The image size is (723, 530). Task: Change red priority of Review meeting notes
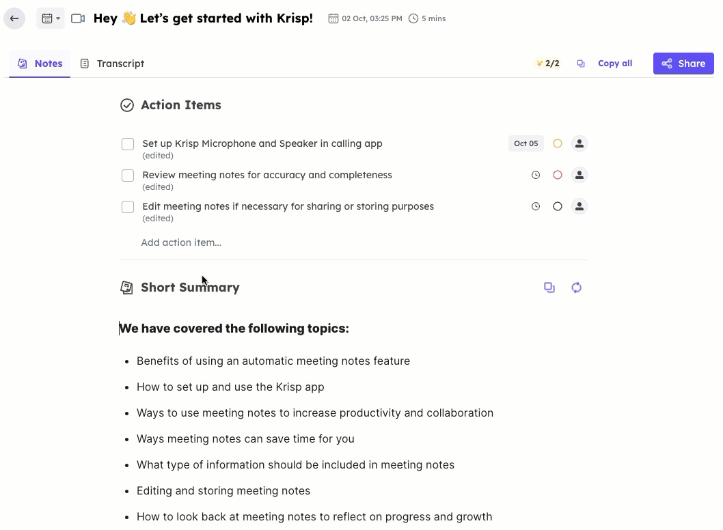[558, 175]
